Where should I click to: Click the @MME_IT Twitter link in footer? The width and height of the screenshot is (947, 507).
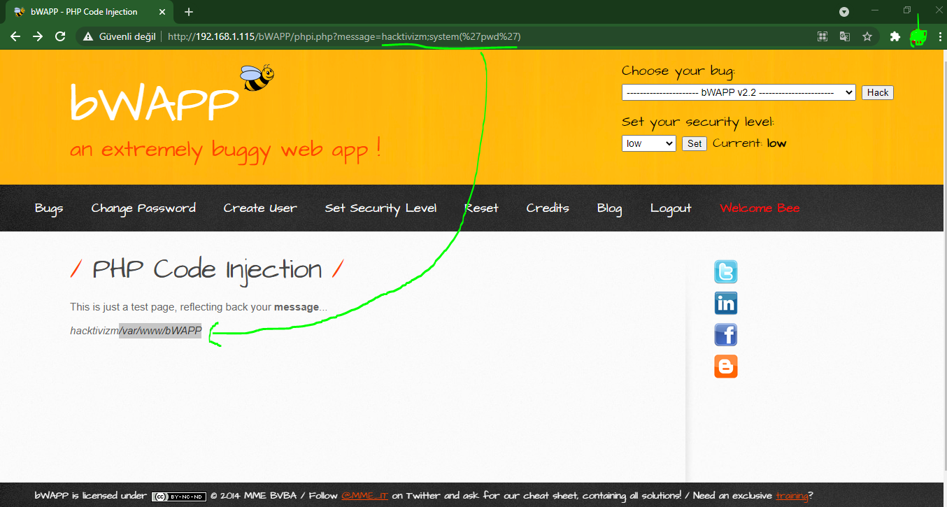pos(364,496)
